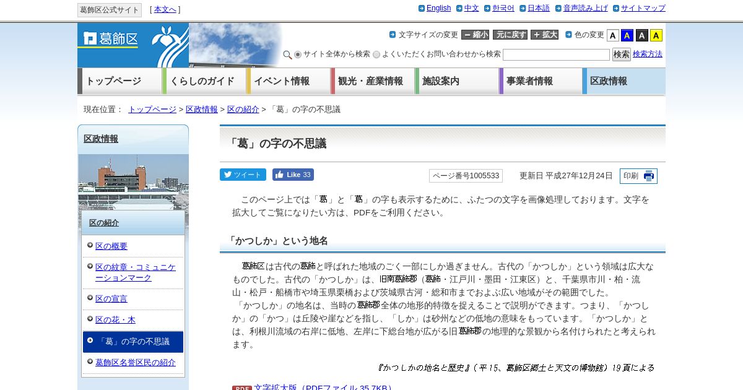
Task: Click the arrow icon before サイトマップ
Action: [616, 9]
